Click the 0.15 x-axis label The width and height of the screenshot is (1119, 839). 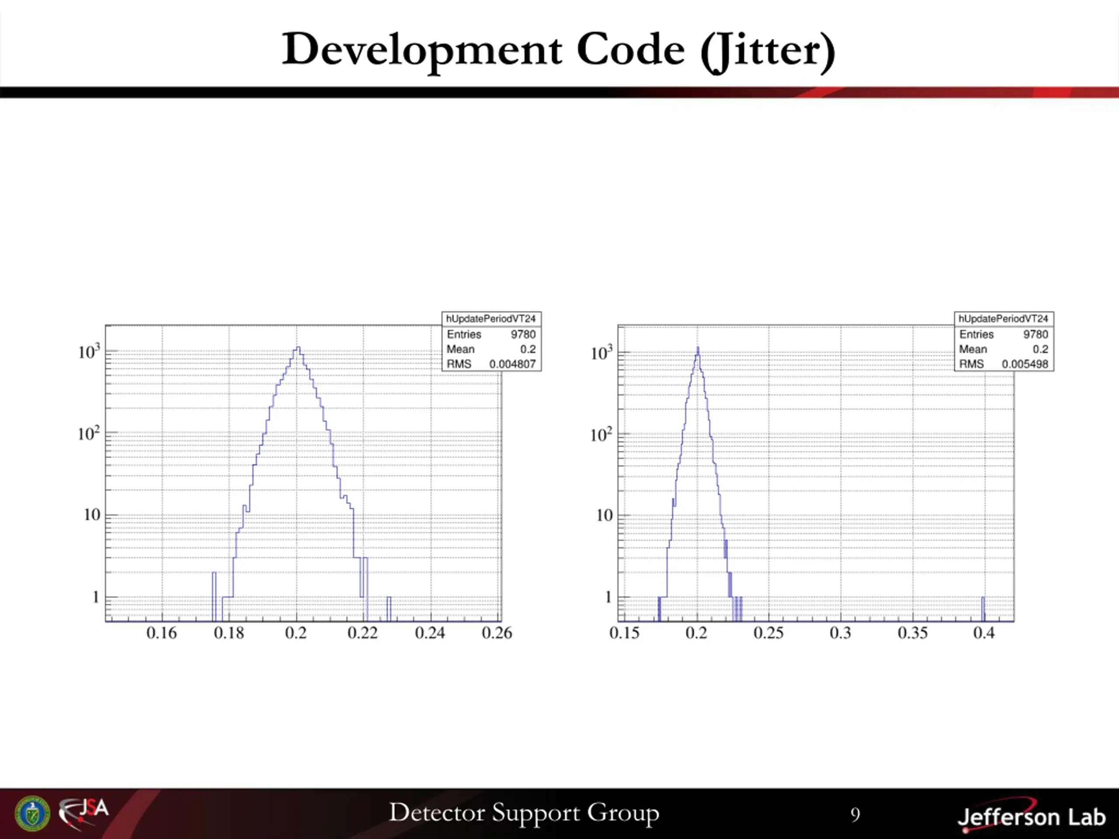point(624,633)
